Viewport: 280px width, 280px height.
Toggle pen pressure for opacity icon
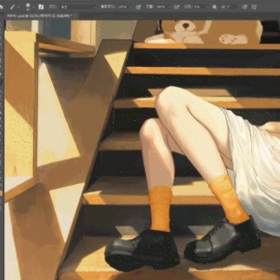tap(138, 7)
